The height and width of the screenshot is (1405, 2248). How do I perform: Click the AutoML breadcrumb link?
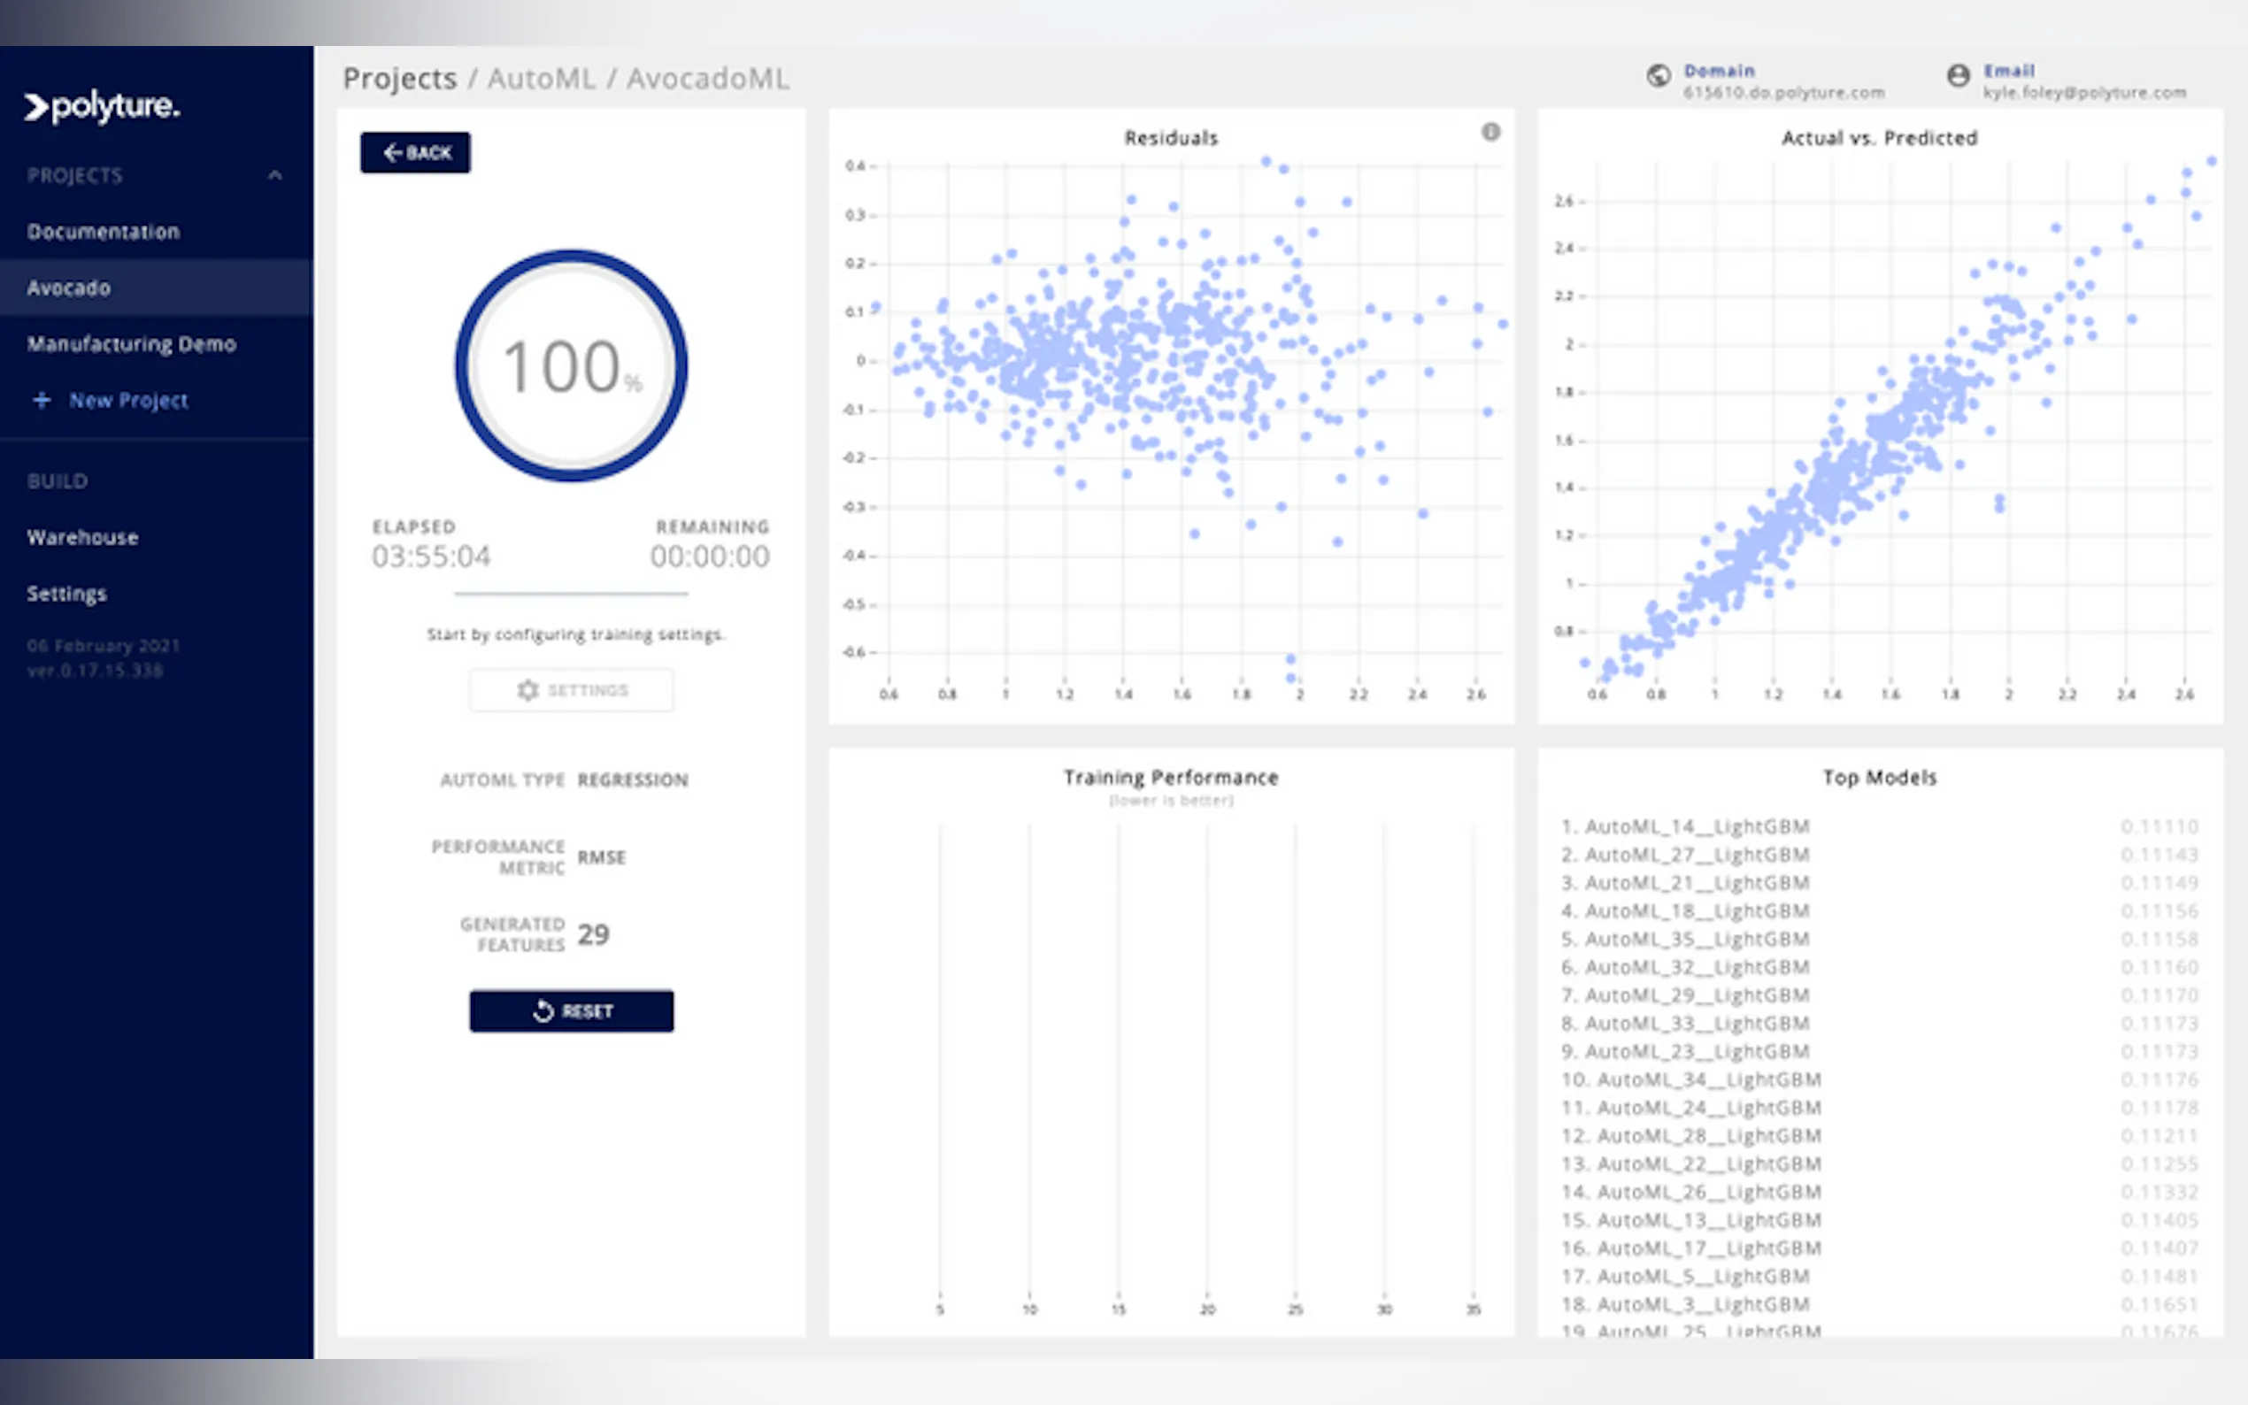541,79
